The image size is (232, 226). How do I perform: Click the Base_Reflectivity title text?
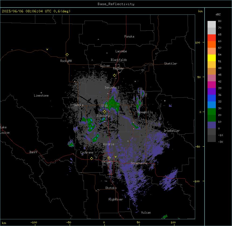pyautogui.click(x=116, y=4)
